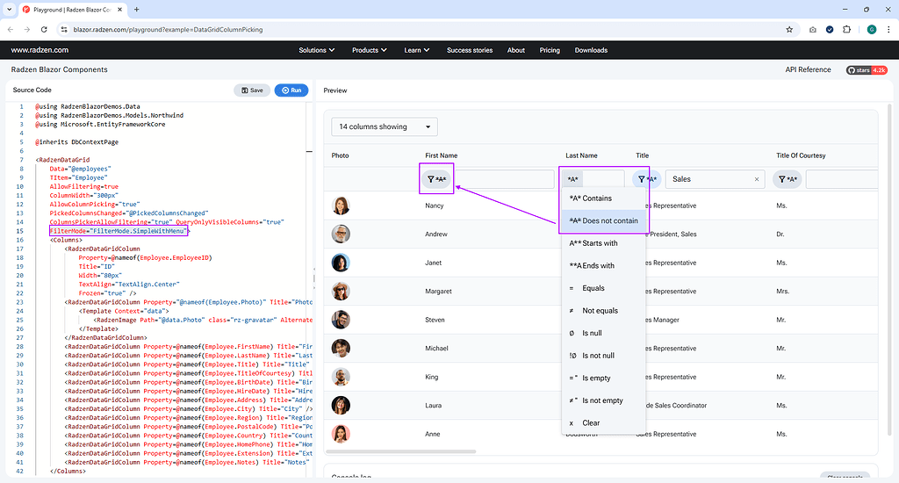The width and height of the screenshot is (899, 483).
Task: Click Michael's employee photo
Action: (341, 348)
